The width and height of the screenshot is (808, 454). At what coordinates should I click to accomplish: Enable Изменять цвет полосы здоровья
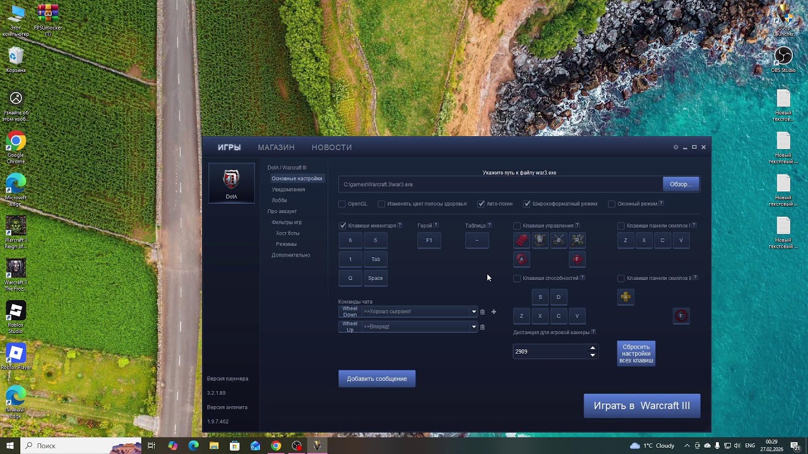(381, 204)
